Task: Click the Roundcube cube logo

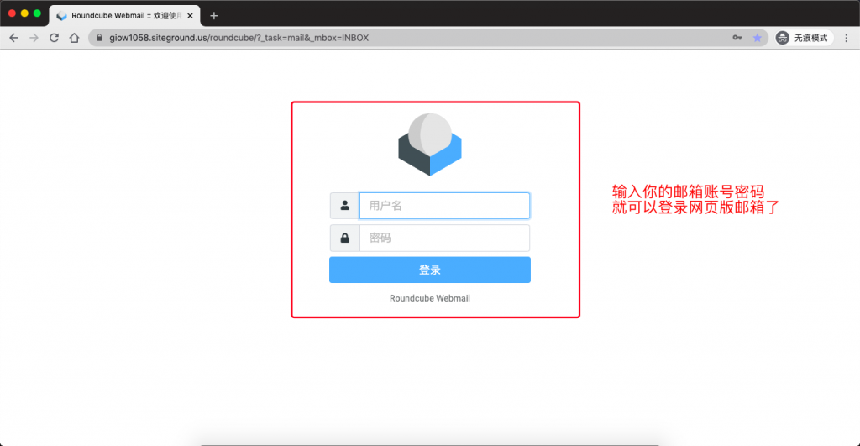Action: pyautogui.click(x=430, y=144)
